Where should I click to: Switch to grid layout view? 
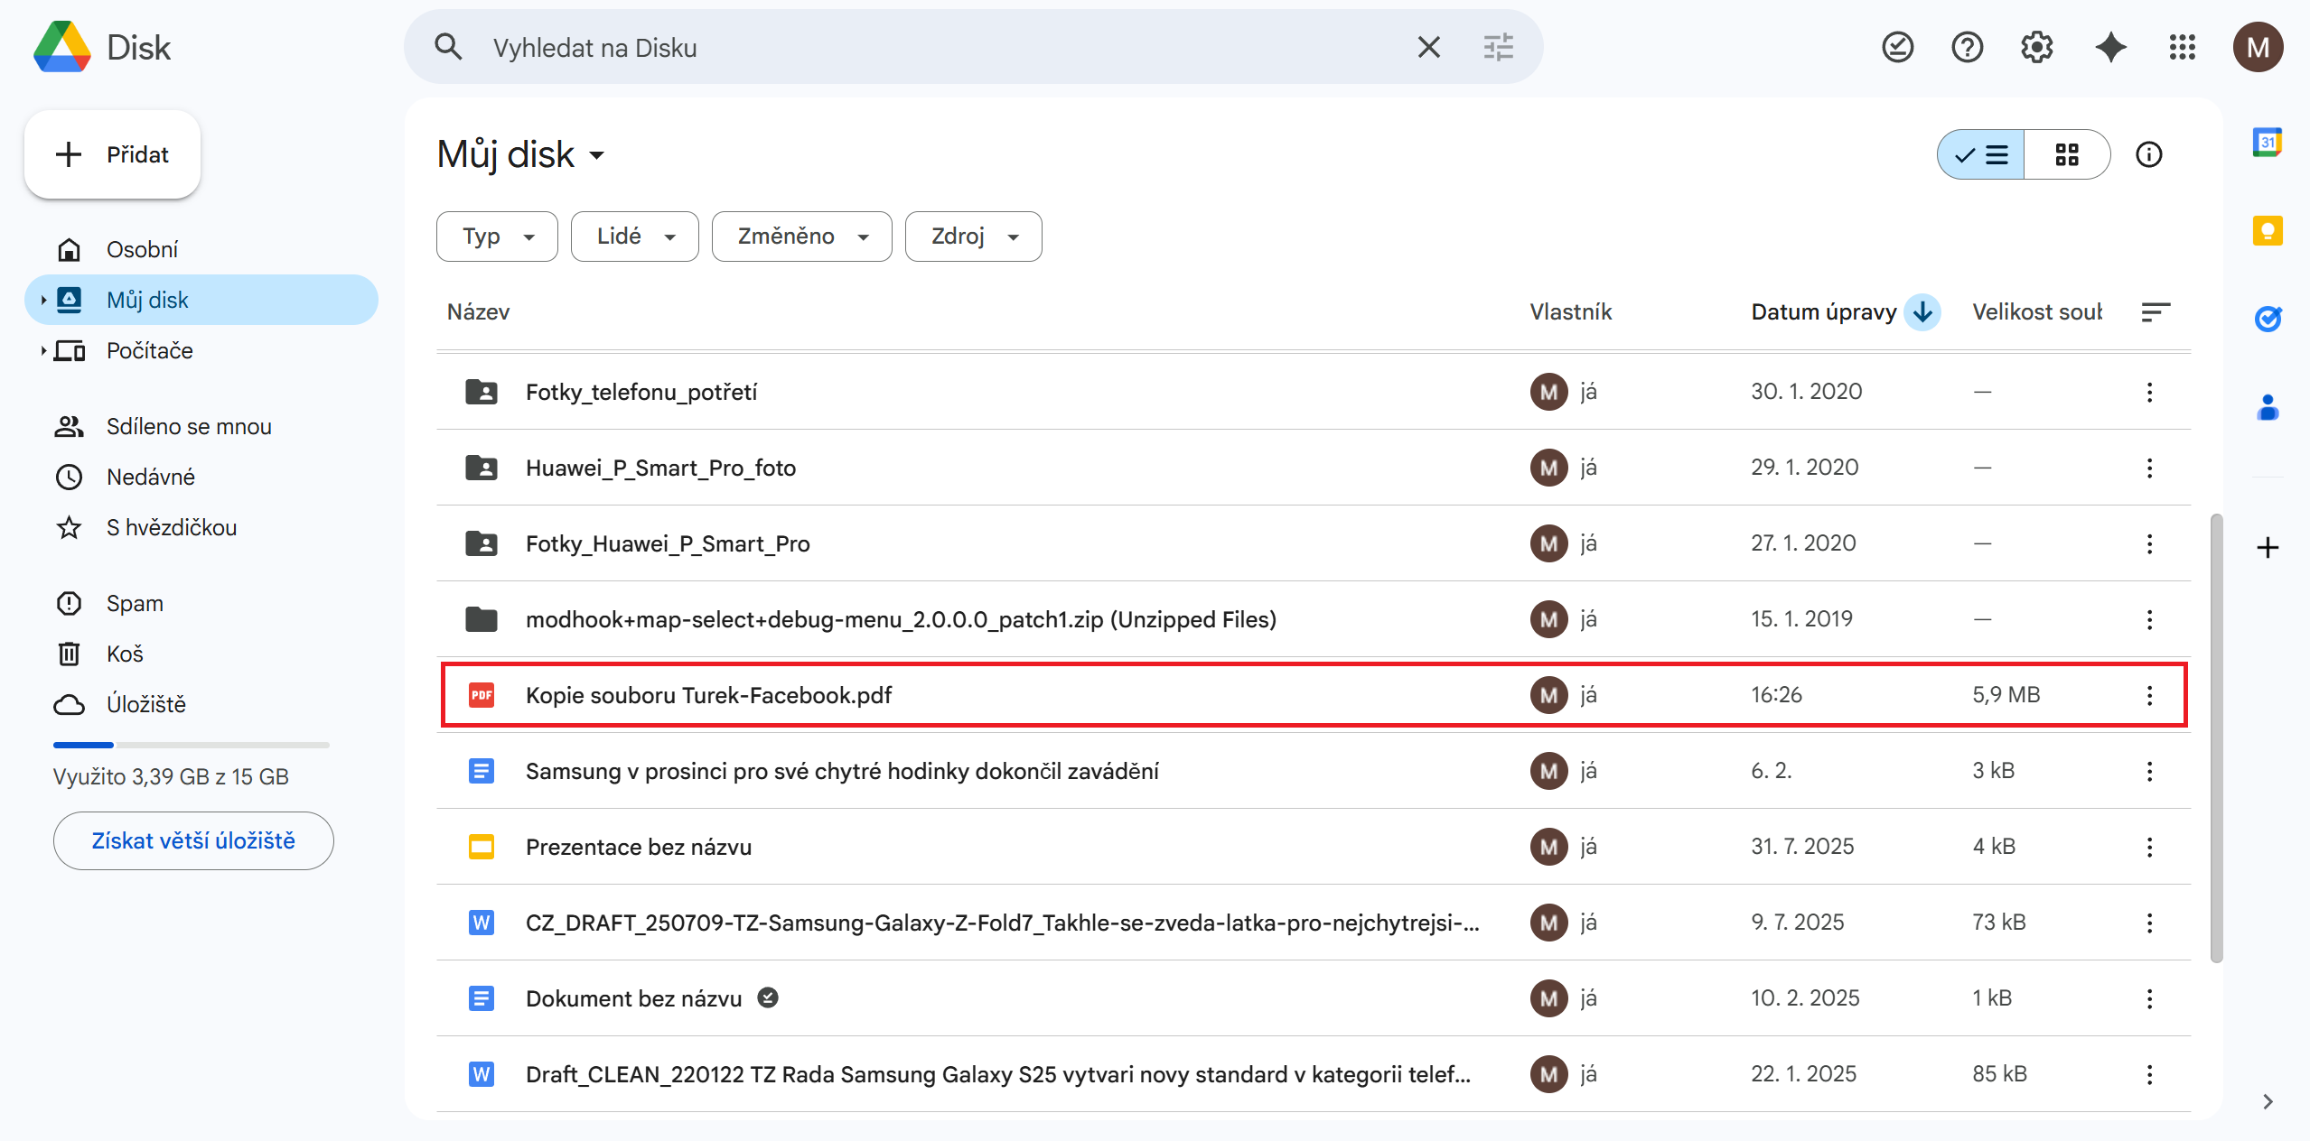point(2066,154)
